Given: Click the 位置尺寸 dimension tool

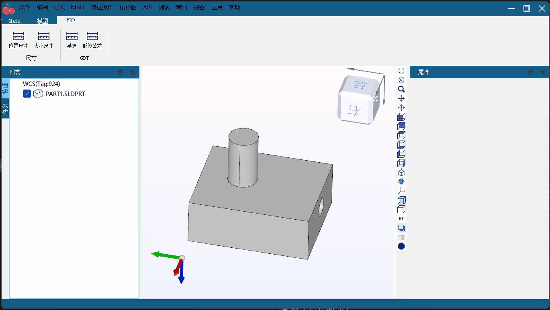Looking at the screenshot, I should tap(18, 40).
